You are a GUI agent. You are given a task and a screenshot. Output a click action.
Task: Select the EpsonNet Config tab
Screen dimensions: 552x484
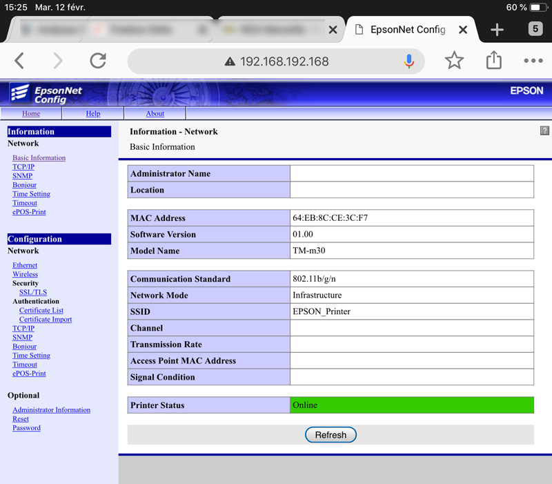coord(408,30)
